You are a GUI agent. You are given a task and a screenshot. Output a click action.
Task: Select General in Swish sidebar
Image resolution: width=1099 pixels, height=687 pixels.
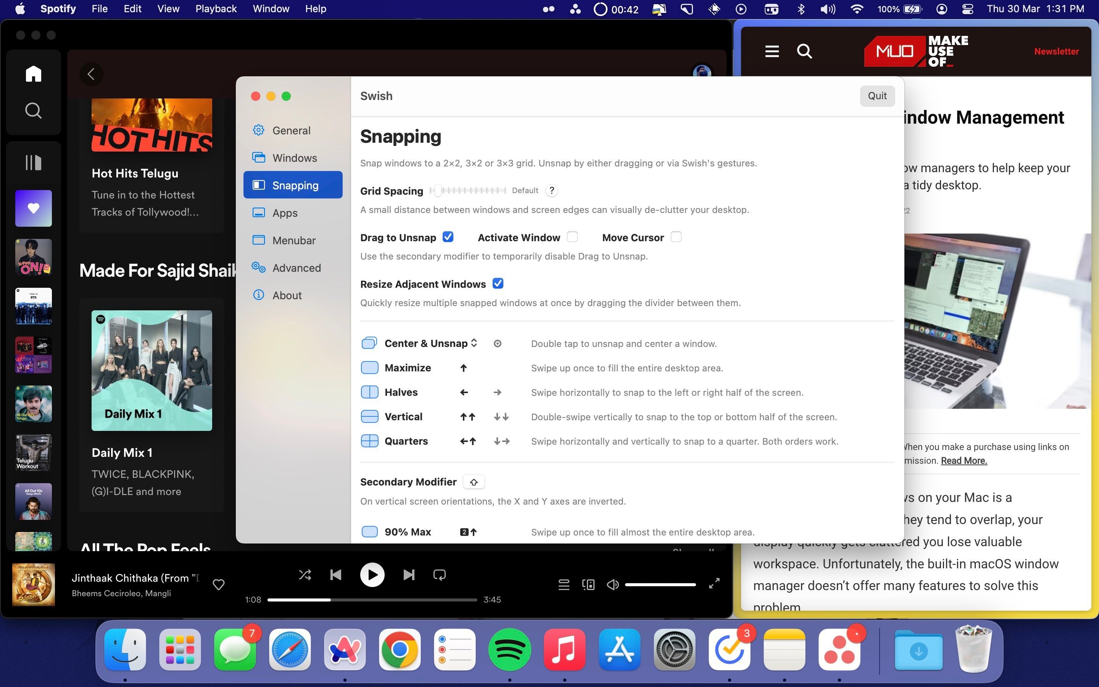tap(293, 131)
